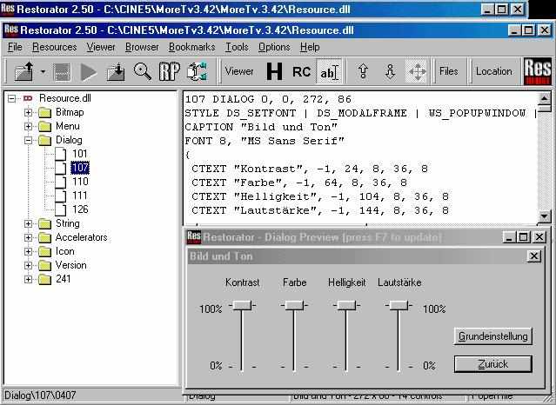This screenshot has height=405, width=556.
Task: Click the Files toolbar button
Action: (449, 71)
